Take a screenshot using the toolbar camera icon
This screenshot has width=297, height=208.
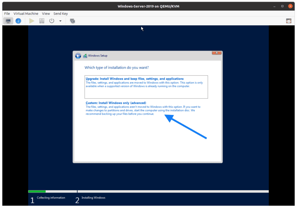tap(72, 21)
